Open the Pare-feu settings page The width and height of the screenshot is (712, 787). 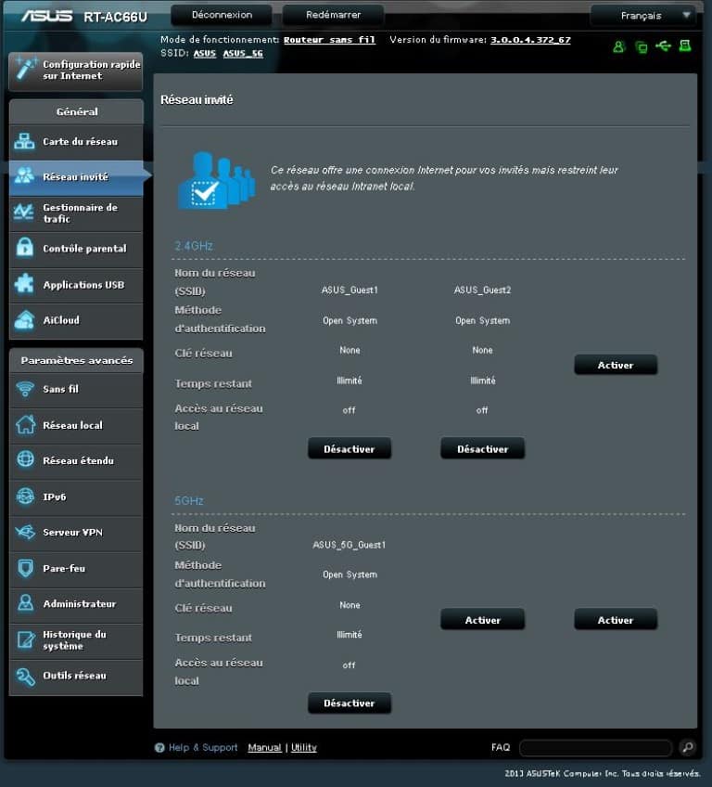76,569
